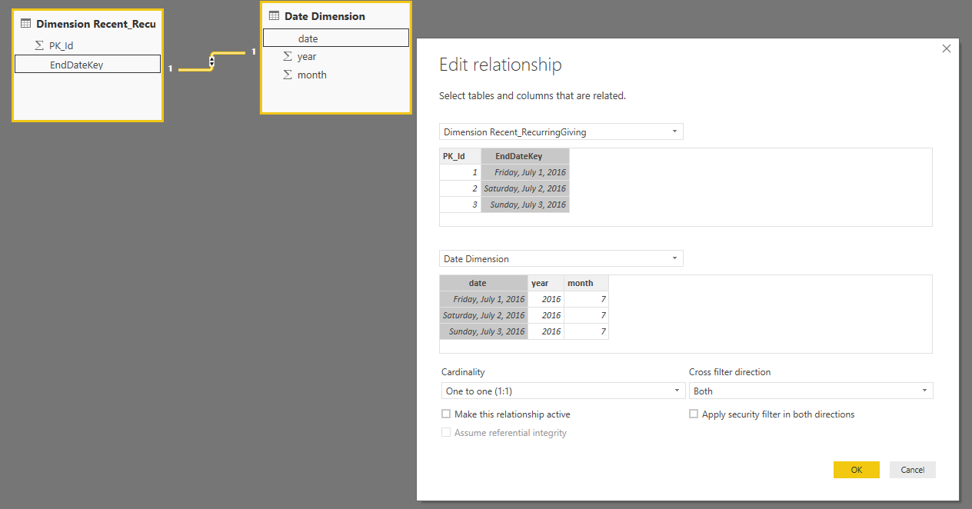Close the Edit relationship dialog
The image size is (972, 509).
click(947, 48)
